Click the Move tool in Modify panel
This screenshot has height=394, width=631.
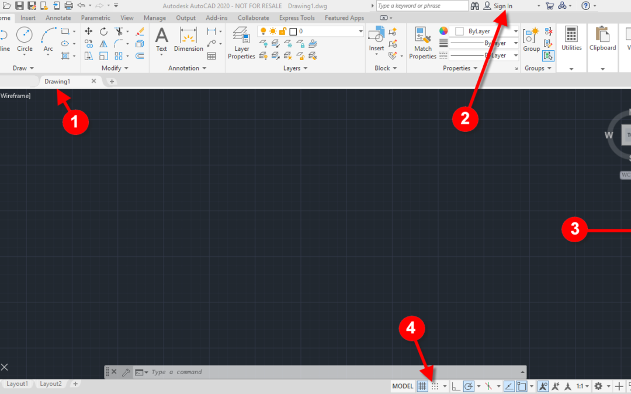[88, 31]
